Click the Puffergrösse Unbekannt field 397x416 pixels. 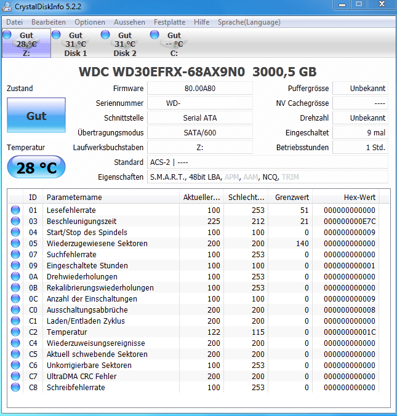click(361, 88)
